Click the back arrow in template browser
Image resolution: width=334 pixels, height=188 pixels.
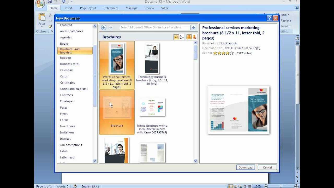pyautogui.click(x=104, y=27)
